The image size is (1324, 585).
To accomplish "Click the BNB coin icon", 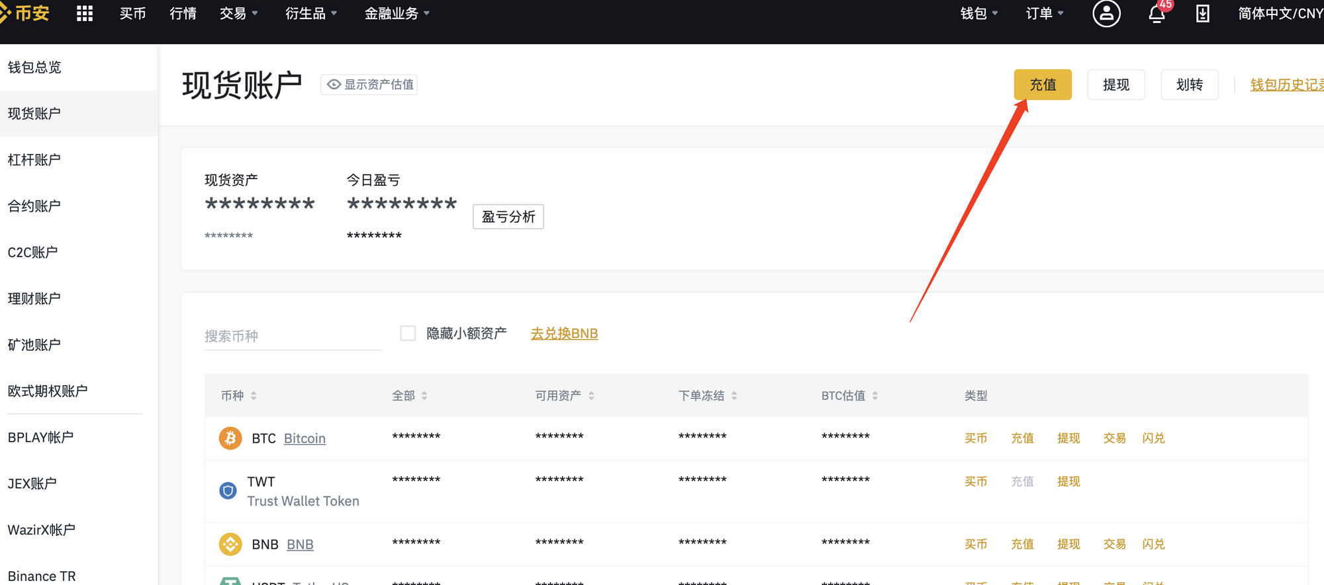I will point(230,544).
